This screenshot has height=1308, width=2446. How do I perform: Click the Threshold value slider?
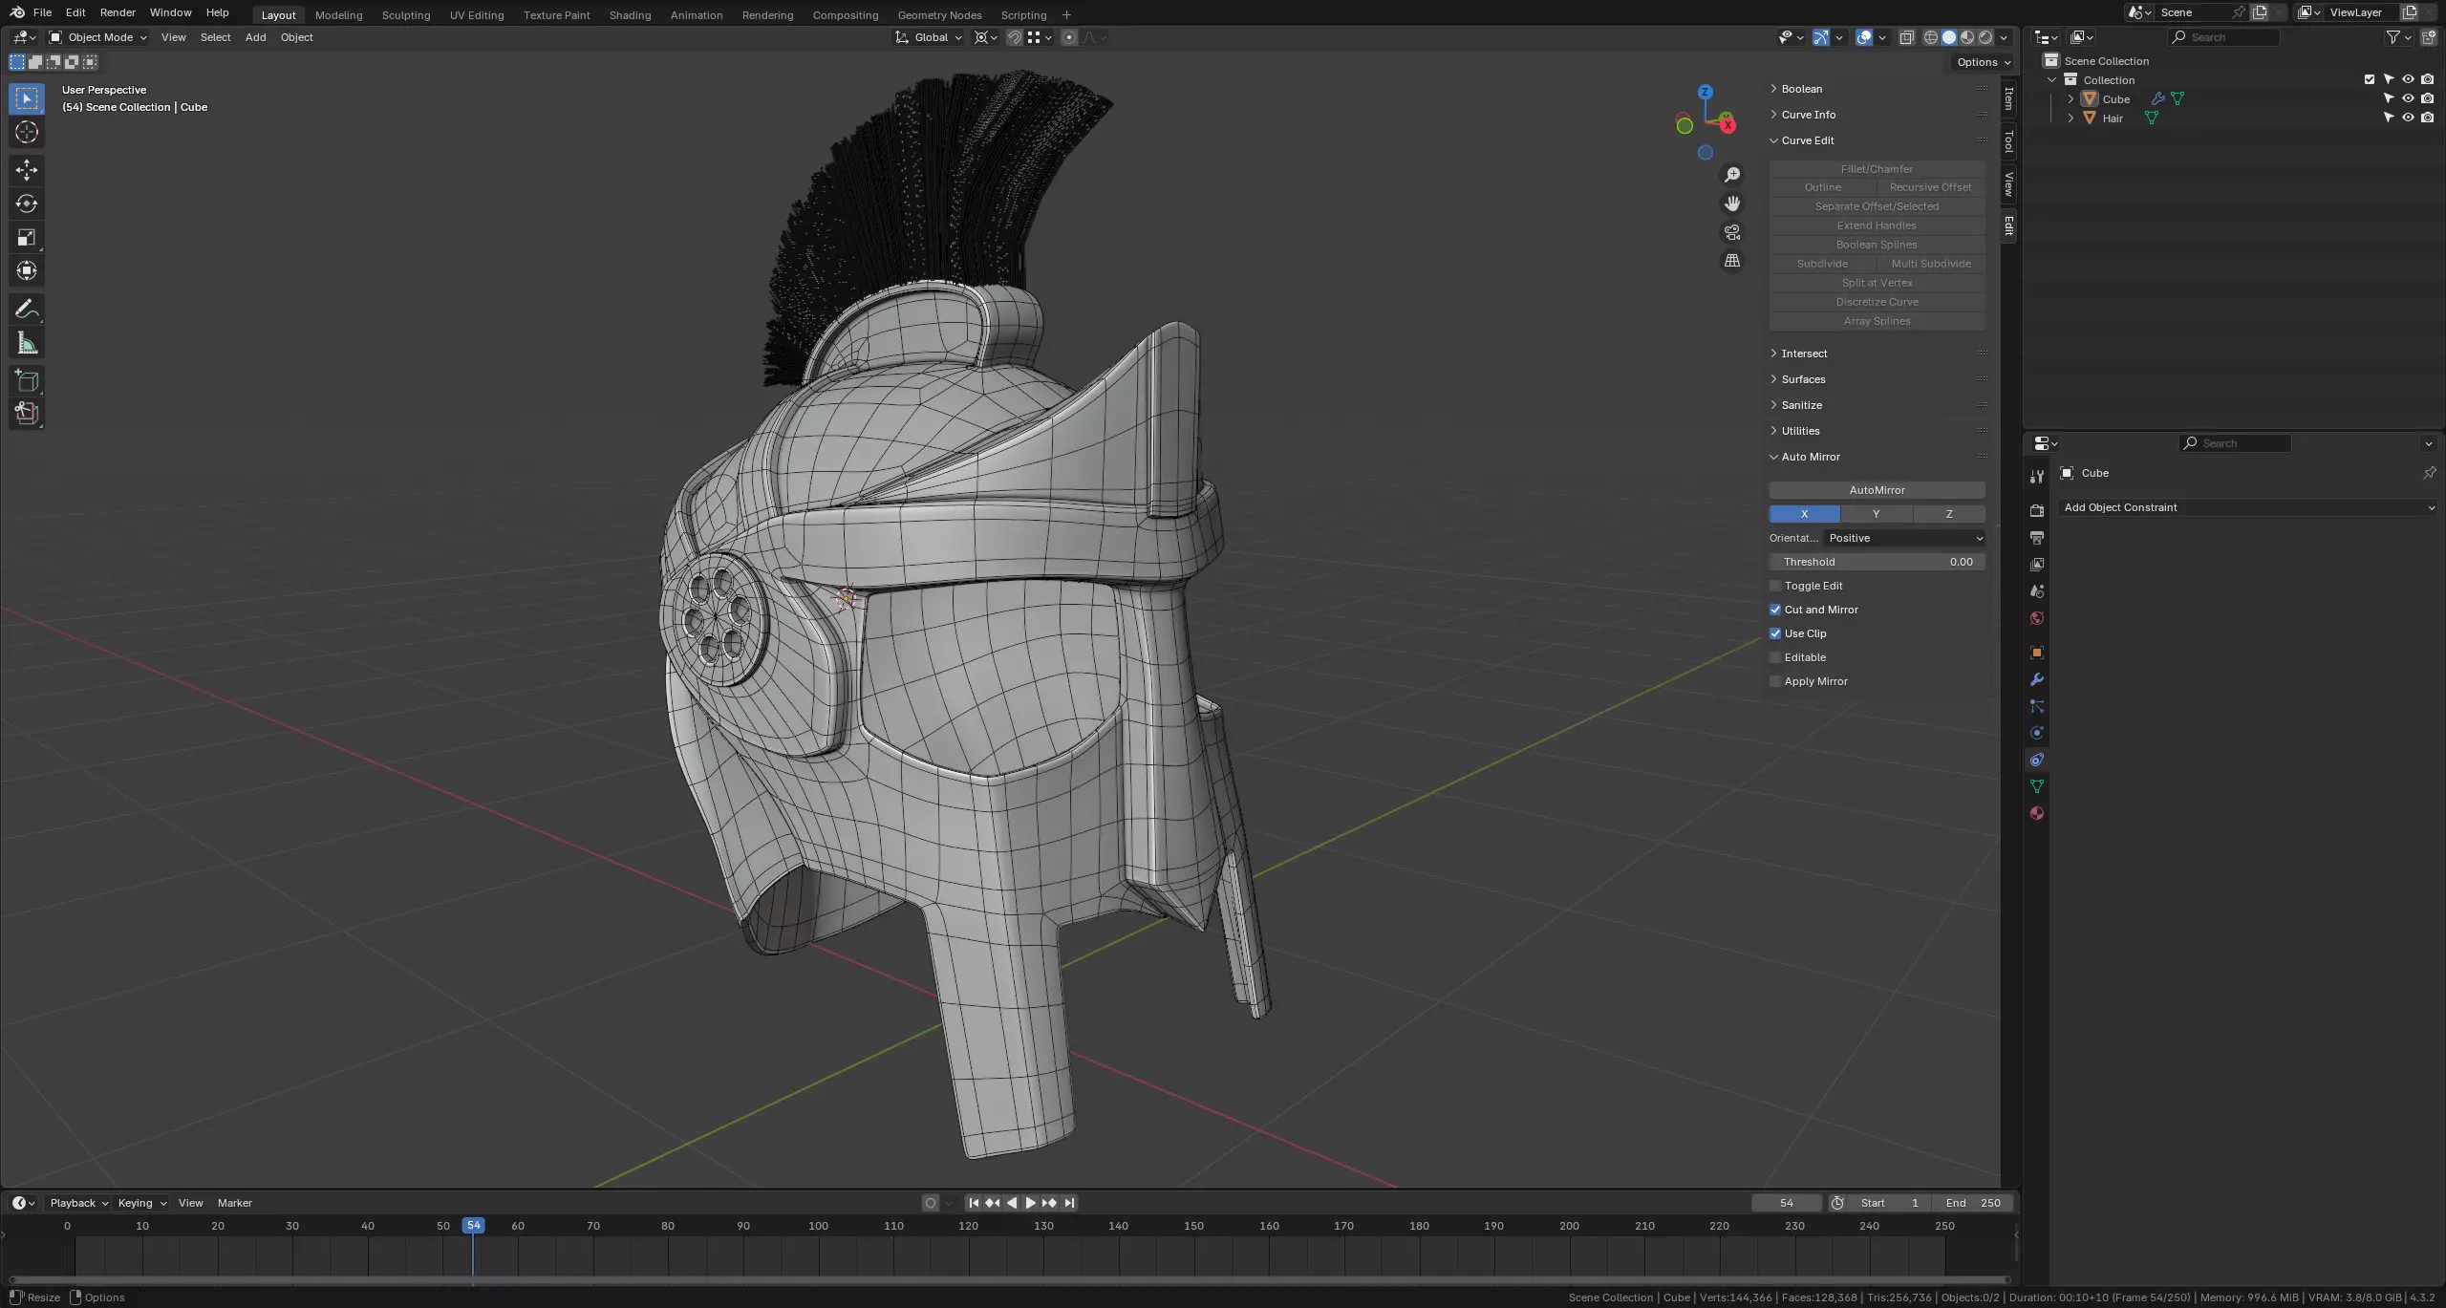click(1877, 562)
